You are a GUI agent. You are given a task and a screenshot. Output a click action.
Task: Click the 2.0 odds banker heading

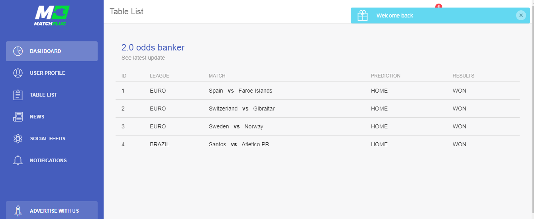pos(153,48)
